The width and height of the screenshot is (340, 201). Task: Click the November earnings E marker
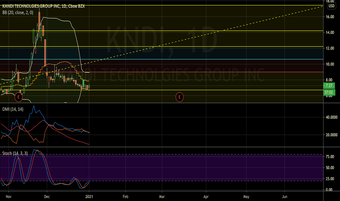click(x=19, y=97)
